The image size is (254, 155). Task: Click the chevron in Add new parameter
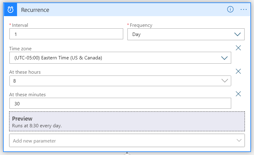coord(239,140)
